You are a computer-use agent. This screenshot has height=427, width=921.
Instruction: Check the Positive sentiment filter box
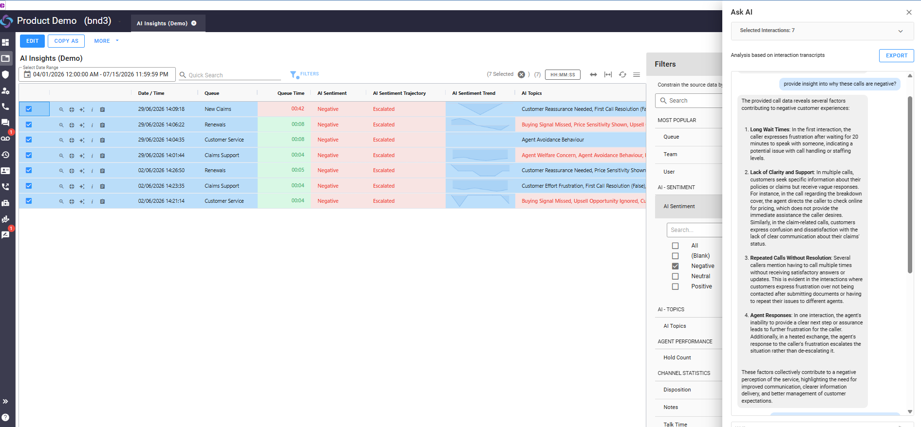click(675, 286)
